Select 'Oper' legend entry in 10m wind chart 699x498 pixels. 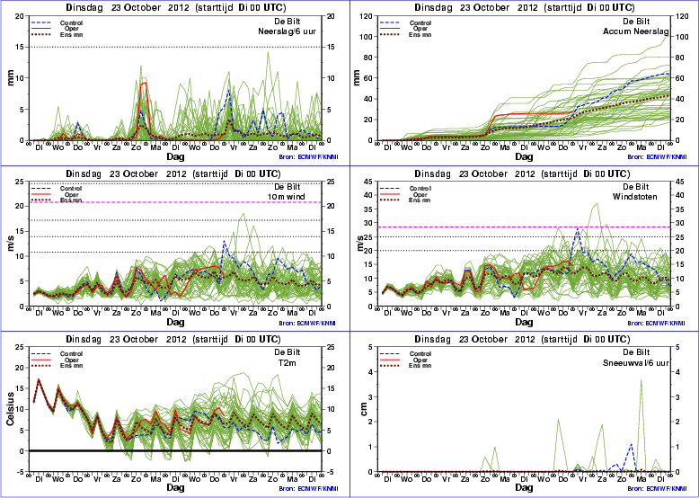click(57, 194)
